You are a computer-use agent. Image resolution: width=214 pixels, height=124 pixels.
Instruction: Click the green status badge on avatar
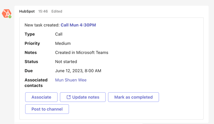click(x=10, y=17)
